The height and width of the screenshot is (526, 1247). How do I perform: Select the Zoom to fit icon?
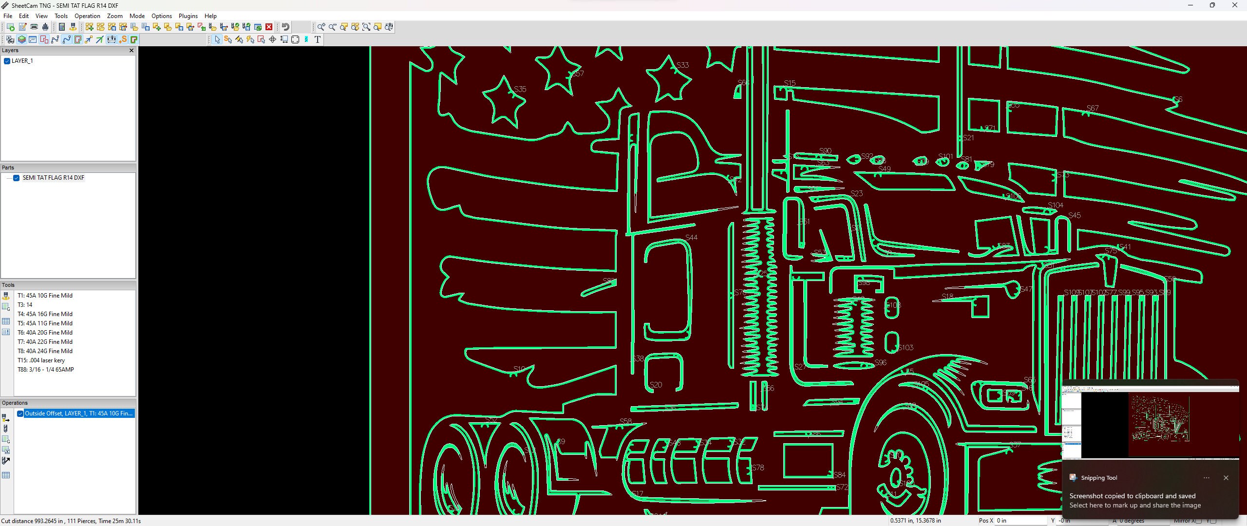pyautogui.click(x=367, y=27)
